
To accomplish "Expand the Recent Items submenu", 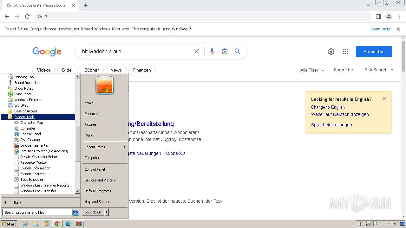I will [x=105, y=147].
